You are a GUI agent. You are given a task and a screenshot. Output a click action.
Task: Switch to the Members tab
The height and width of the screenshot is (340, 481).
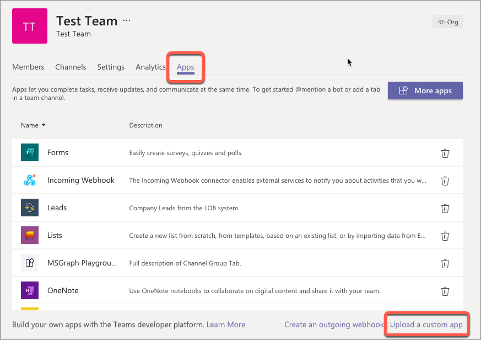(28, 67)
